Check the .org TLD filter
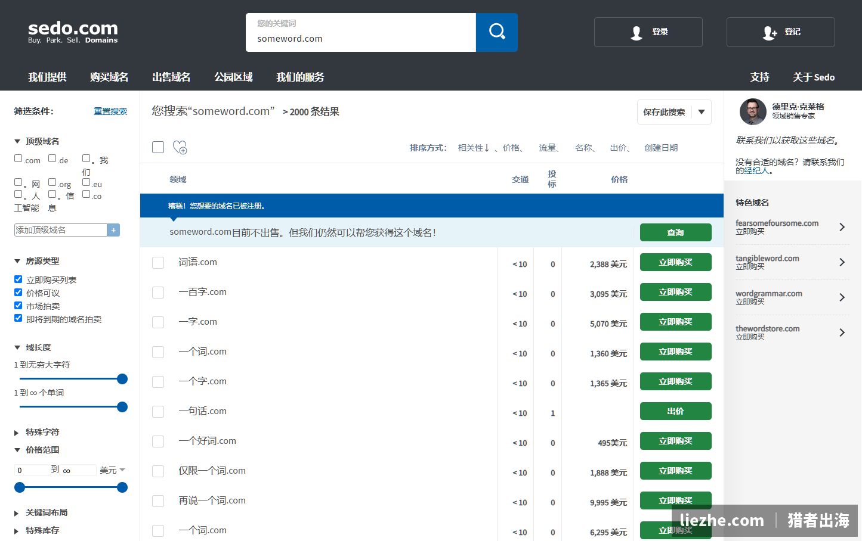The width and height of the screenshot is (862, 541). 52,182
